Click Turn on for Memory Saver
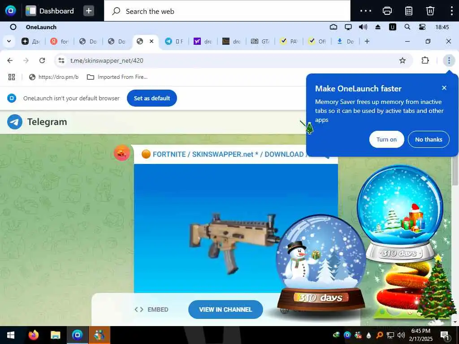Screen dimensions: 459x344 point(386,140)
